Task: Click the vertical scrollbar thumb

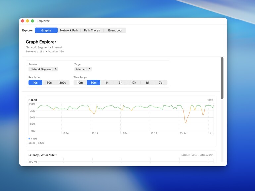Action: point(222,78)
